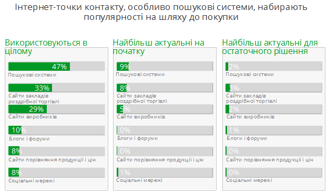This screenshot has width=328, height=196.
Task: Click the 47% search engines bar
Action: click(56, 67)
